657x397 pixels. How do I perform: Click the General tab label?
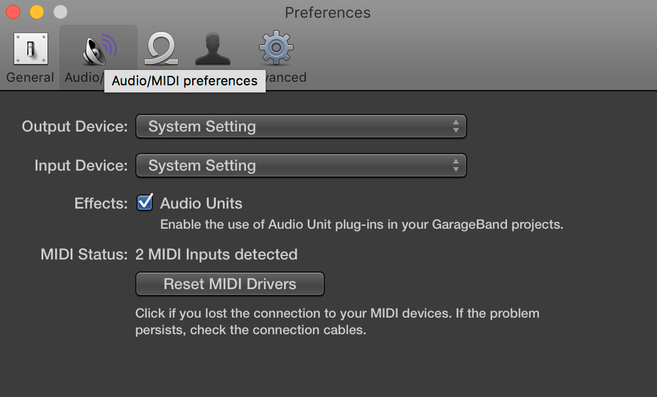(x=30, y=78)
